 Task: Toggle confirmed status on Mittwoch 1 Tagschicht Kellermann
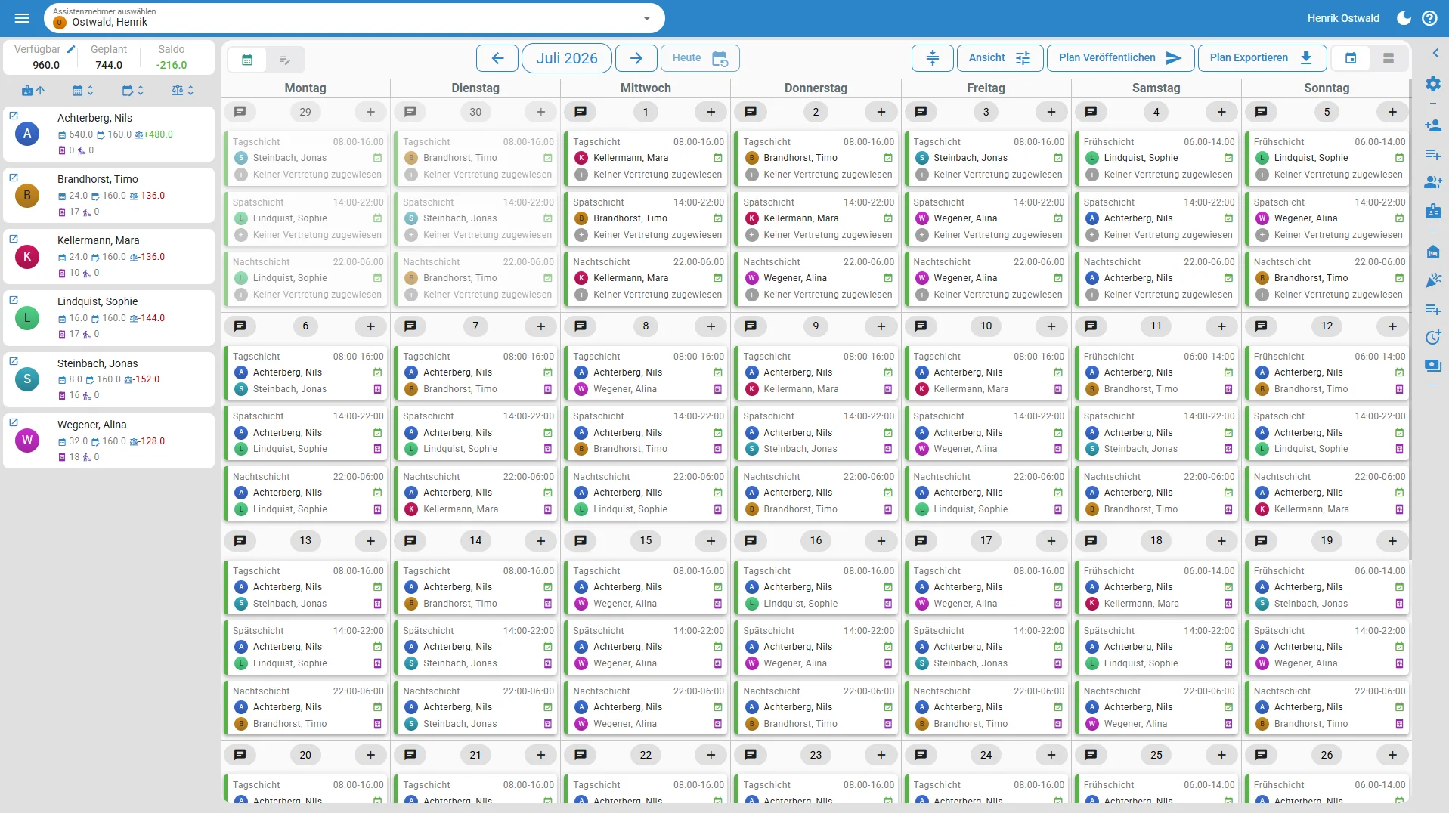pyautogui.click(x=718, y=158)
